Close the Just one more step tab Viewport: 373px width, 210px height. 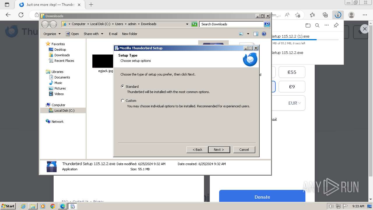point(79,5)
